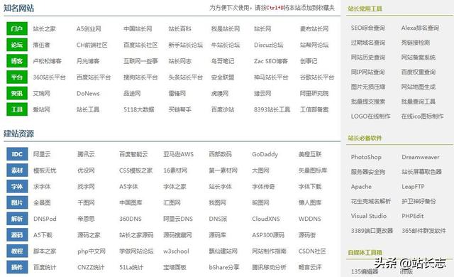Open the 站长之家 link
The width and height of the screenshot is (454, 277).
(x=44, y=28)
